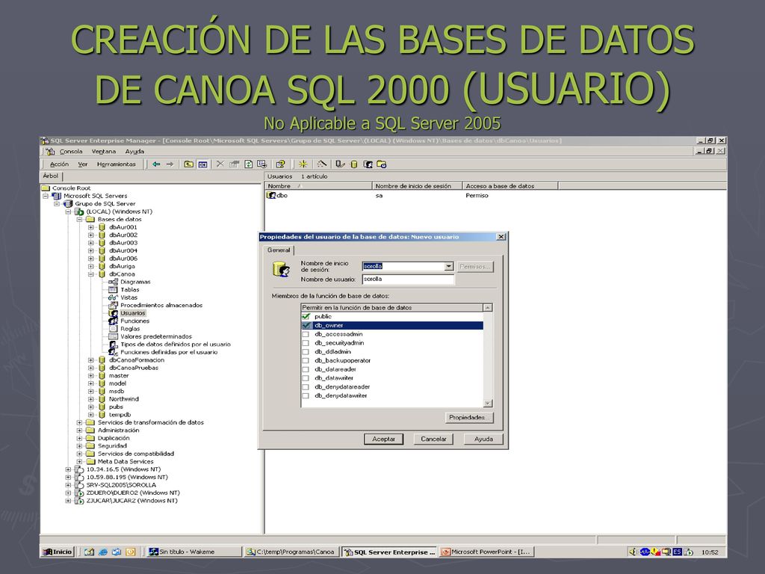The image size is (765, 574).
Task: Click the Export list toolbar icon
Action: point(262,164)
